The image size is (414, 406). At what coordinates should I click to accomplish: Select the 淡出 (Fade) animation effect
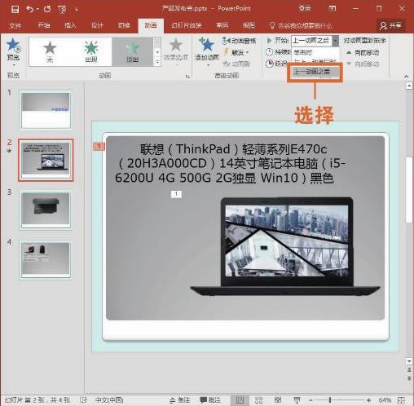pos(133,51)
